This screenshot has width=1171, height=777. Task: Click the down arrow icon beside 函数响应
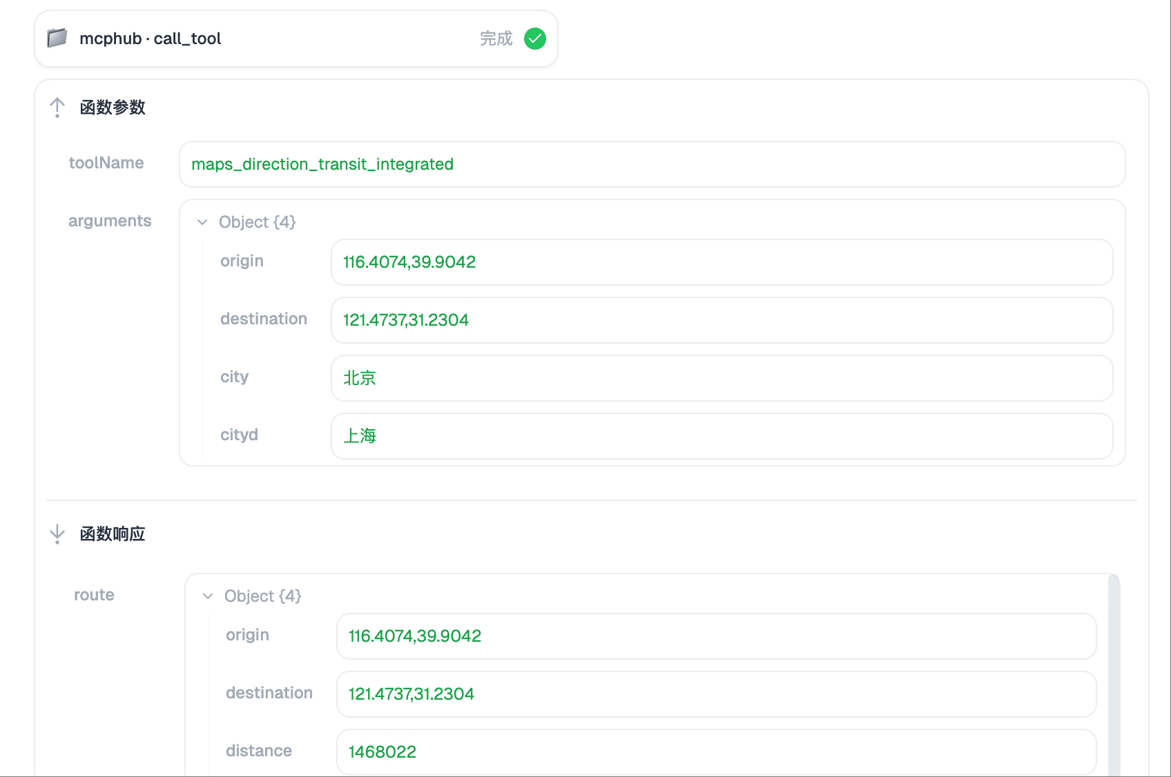tap(57, 534)
